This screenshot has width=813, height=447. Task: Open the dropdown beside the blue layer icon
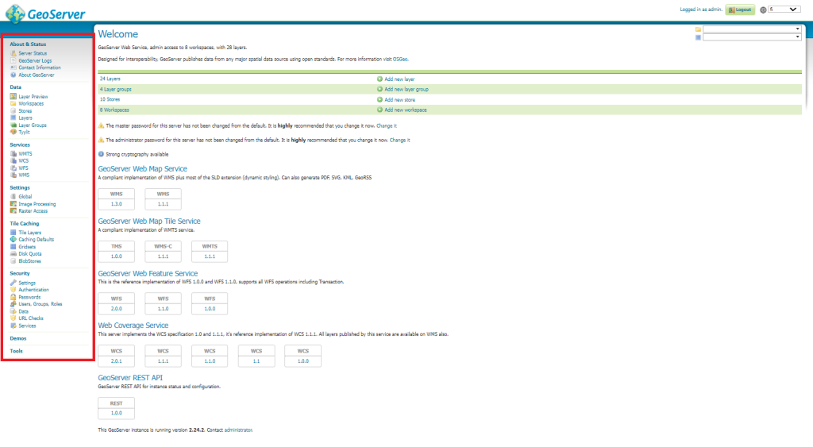[x=752, y=37]
